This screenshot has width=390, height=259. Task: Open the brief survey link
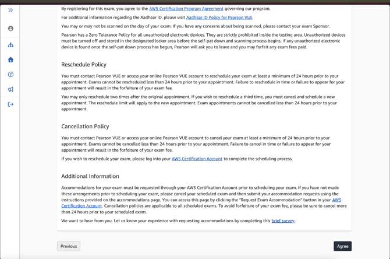pyautogui.click(x=283, y=220)
